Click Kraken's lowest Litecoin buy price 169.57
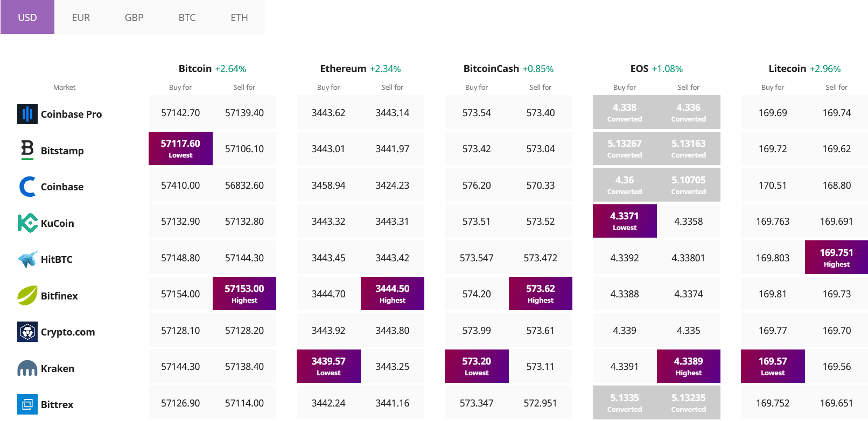Image resolution: width=868 pixels, height=421 pixels. pos(773,366)
